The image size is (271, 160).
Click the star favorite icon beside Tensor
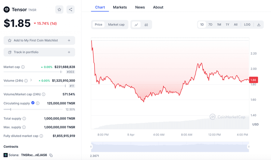[x=59, y=10]
